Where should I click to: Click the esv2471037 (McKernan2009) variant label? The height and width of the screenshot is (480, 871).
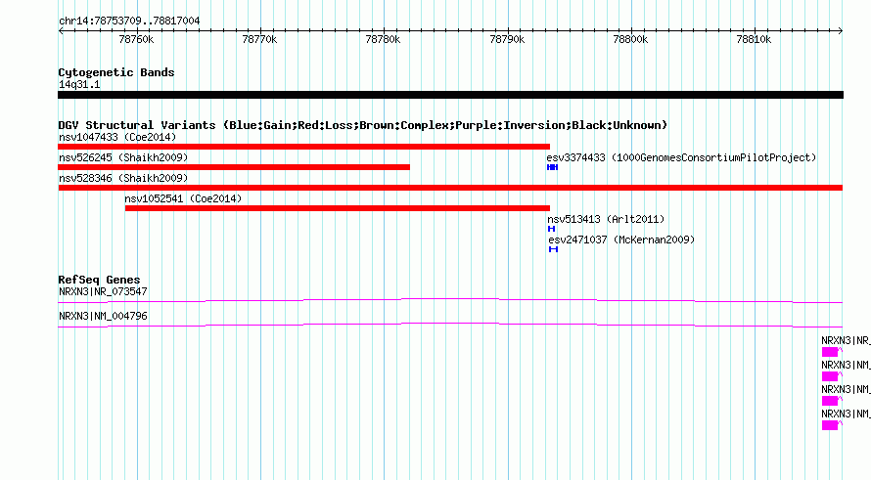tap(621, 240)
